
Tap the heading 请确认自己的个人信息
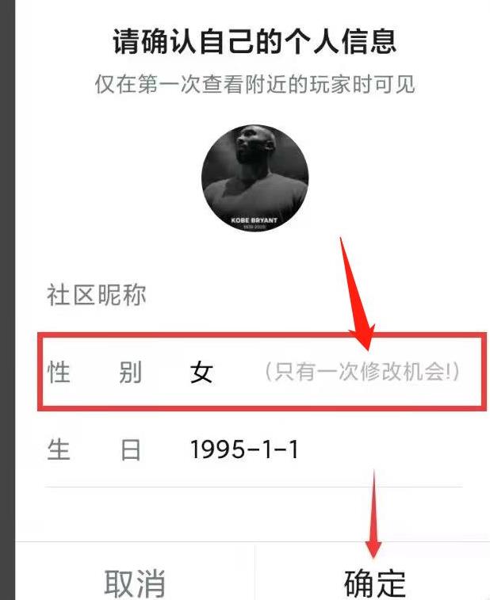(x=255, y=41)
